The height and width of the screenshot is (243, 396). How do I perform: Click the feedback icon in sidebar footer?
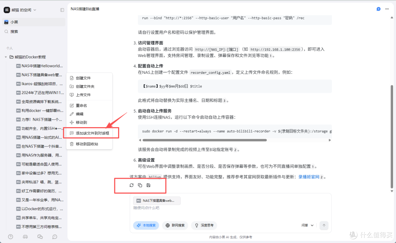pos(55,237)
